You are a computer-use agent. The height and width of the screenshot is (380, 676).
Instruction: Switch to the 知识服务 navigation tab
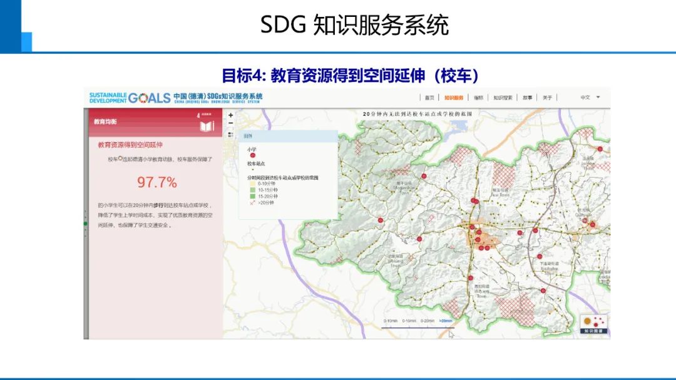(454, 98)
